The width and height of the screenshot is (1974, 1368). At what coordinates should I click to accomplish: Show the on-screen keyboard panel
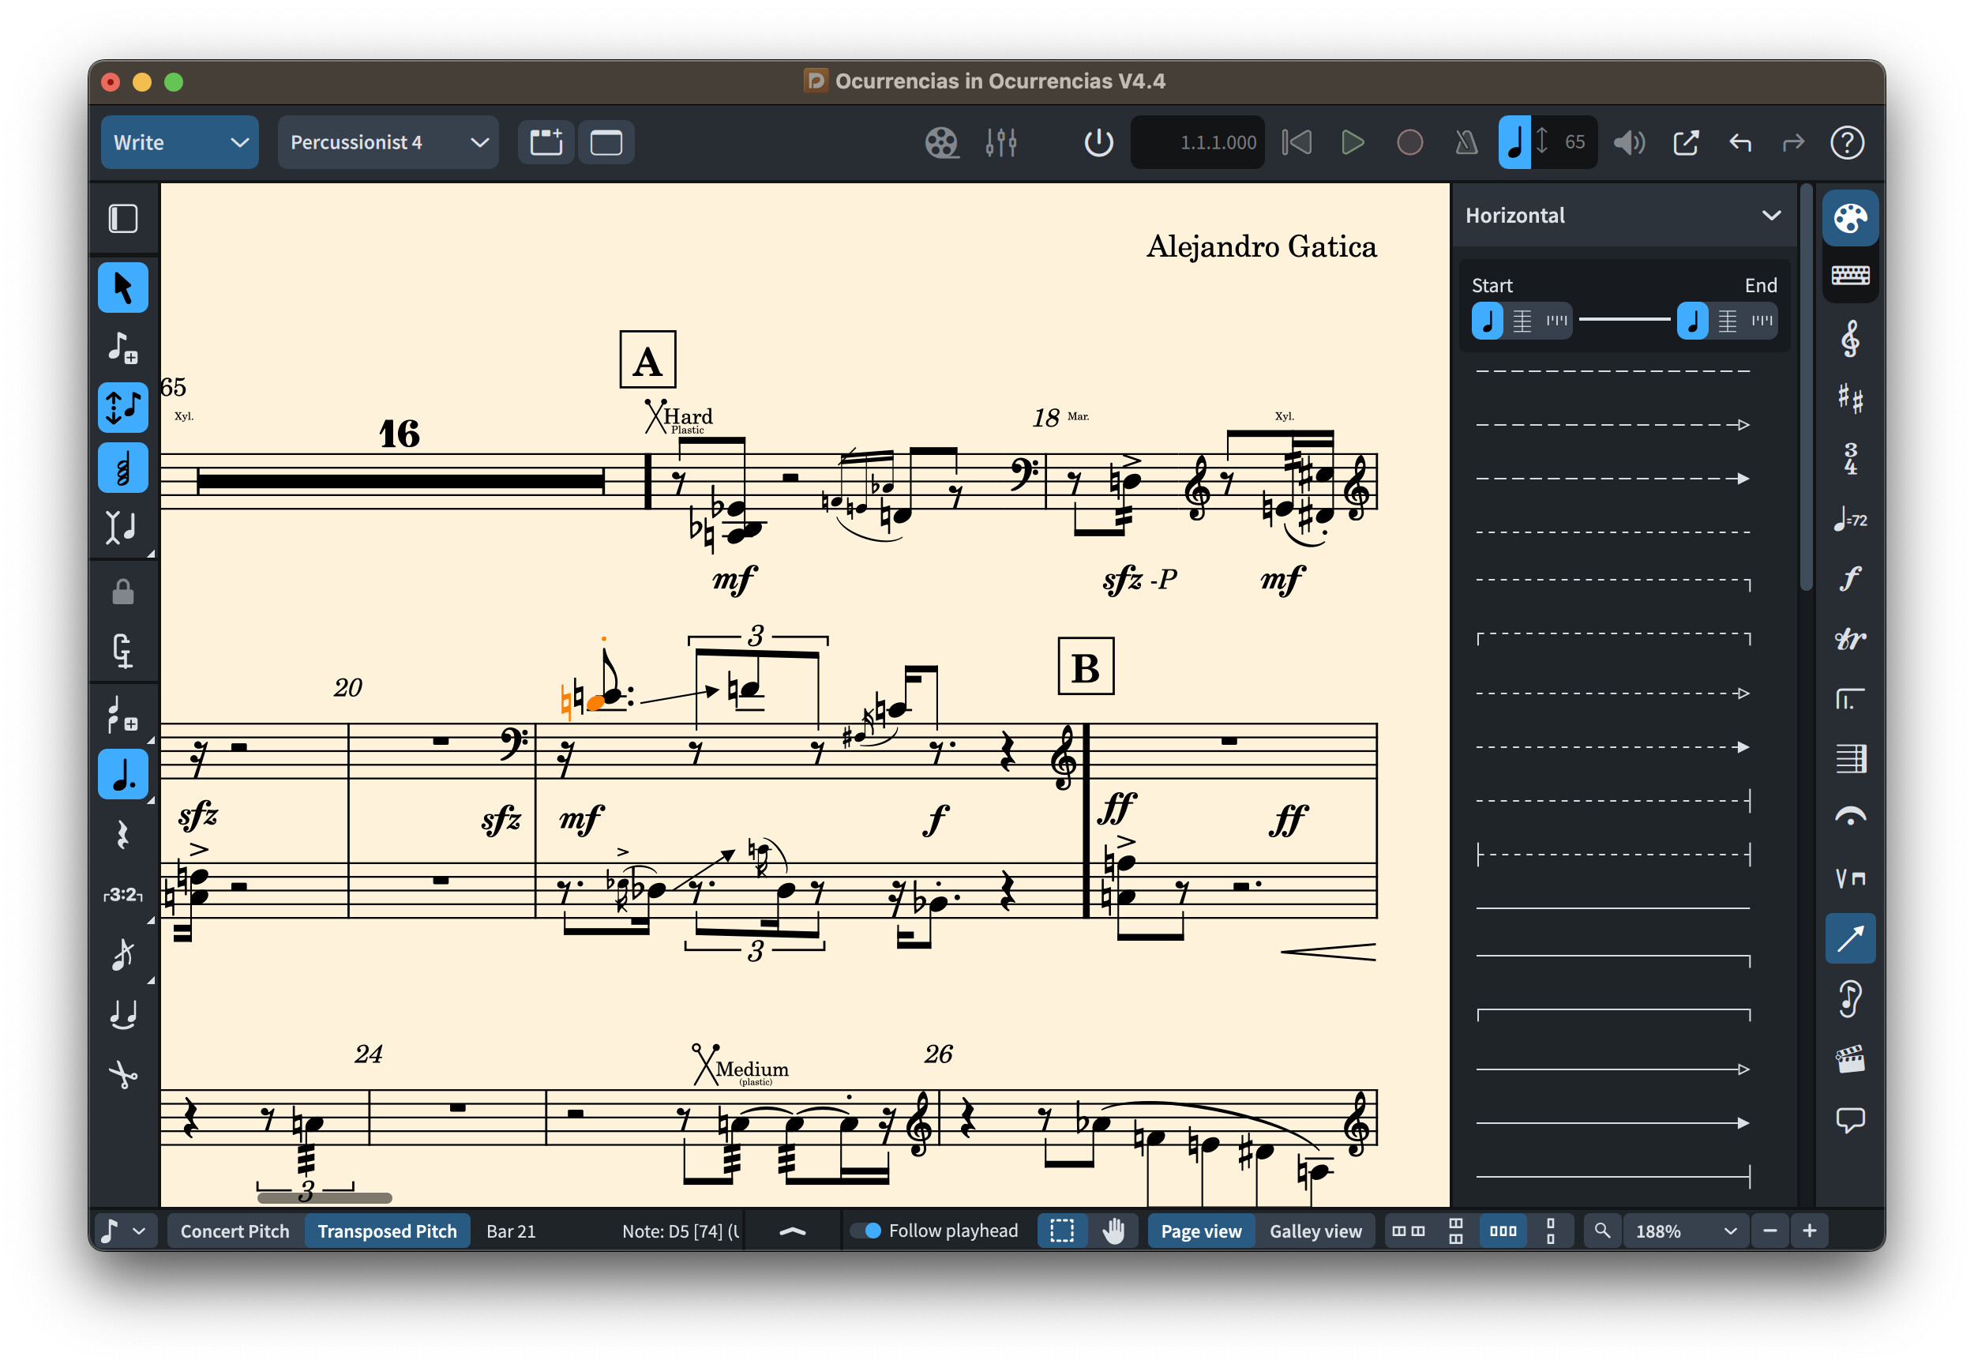(x=1850, y=274)
